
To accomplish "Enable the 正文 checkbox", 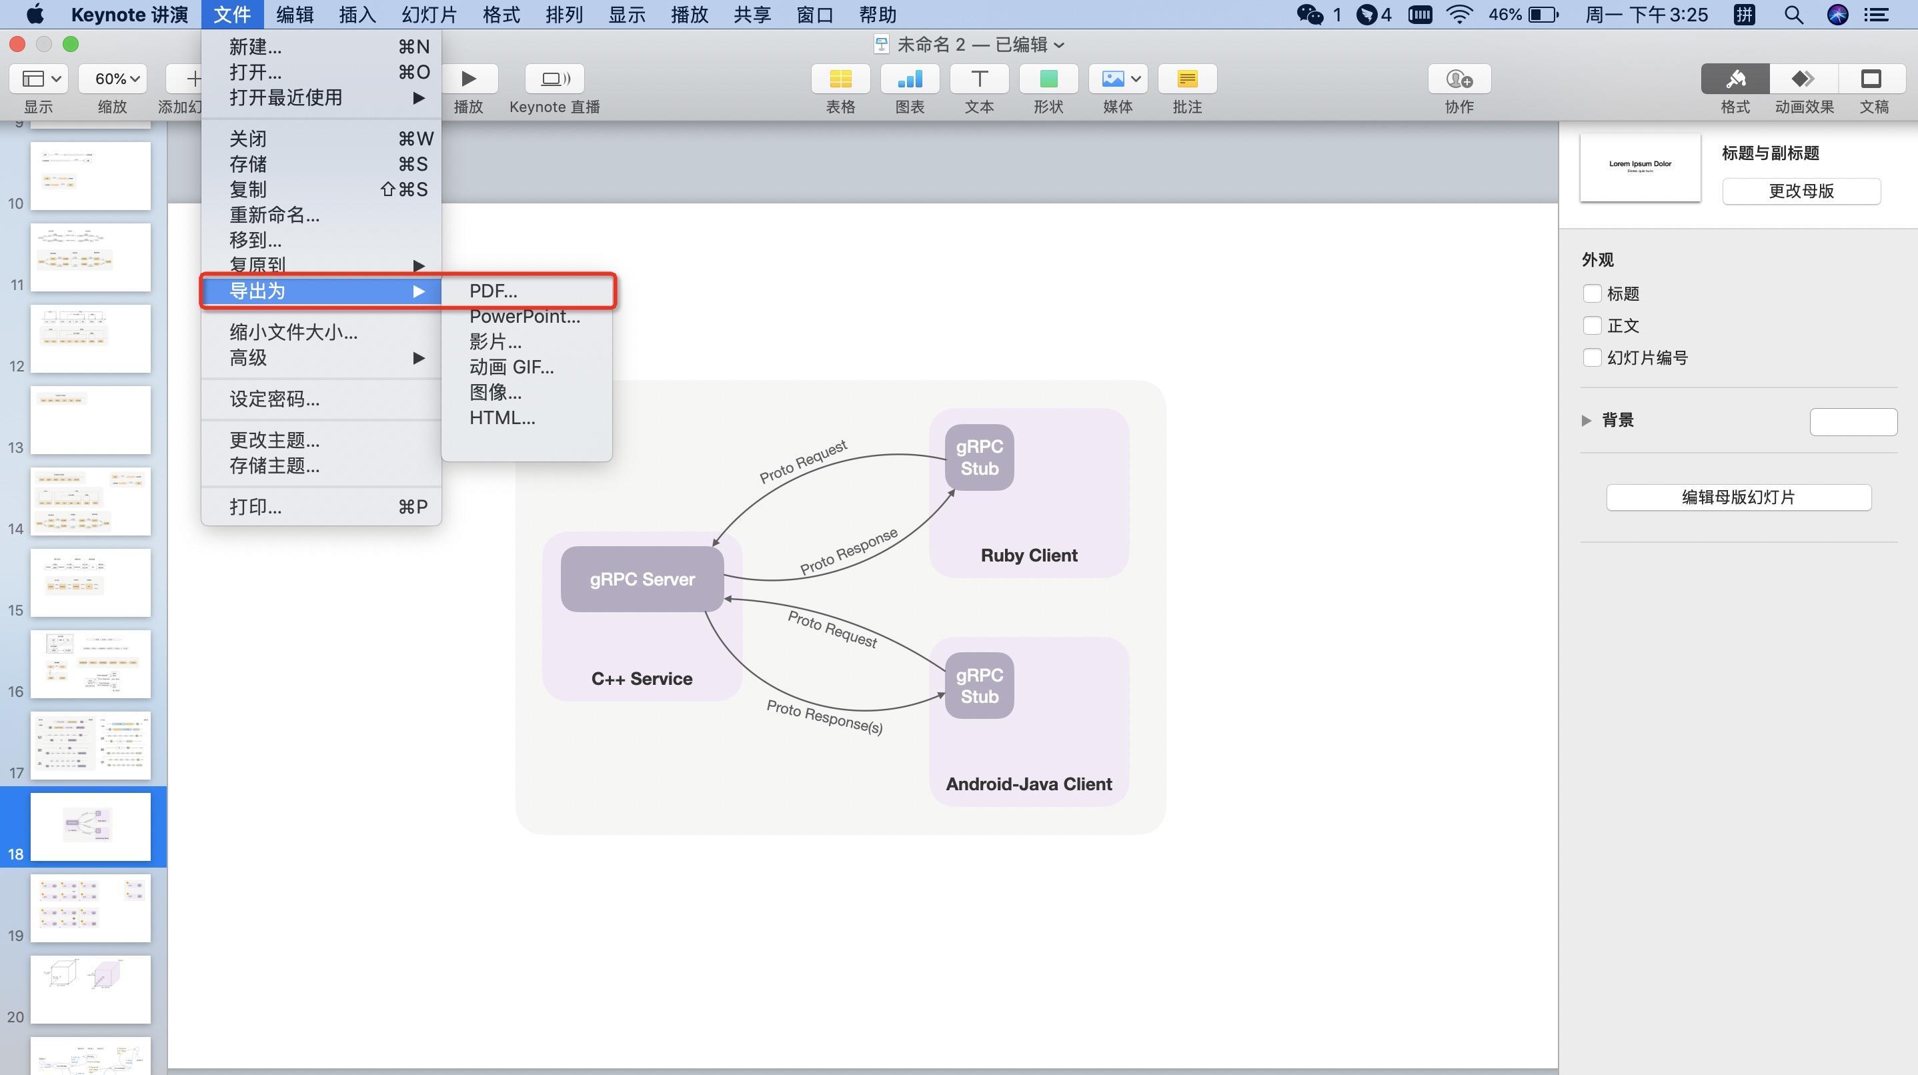I will (x=1592, y=325).
